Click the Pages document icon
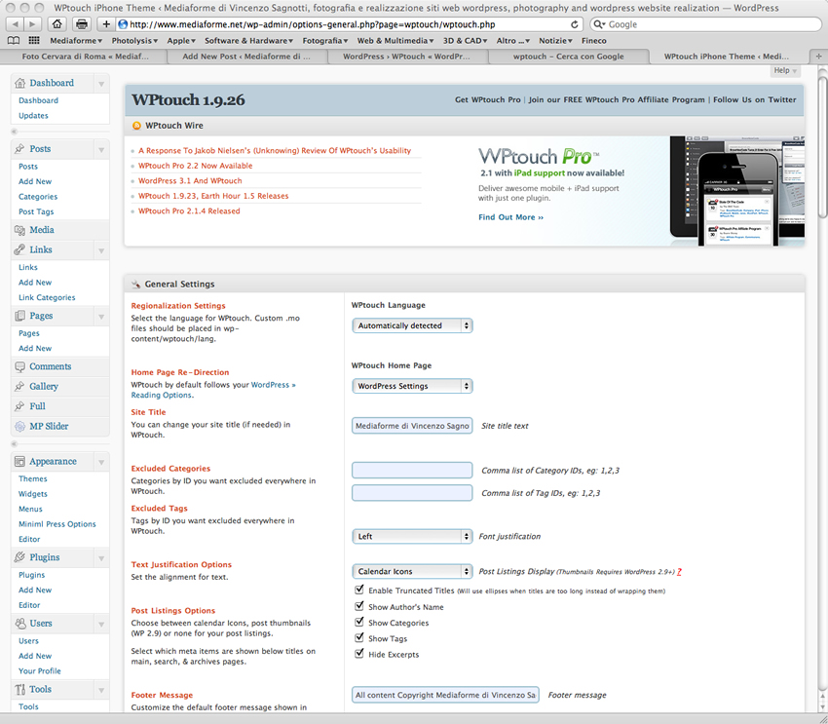828x724 pixels. pyautogui.click(x=20, y=316)
